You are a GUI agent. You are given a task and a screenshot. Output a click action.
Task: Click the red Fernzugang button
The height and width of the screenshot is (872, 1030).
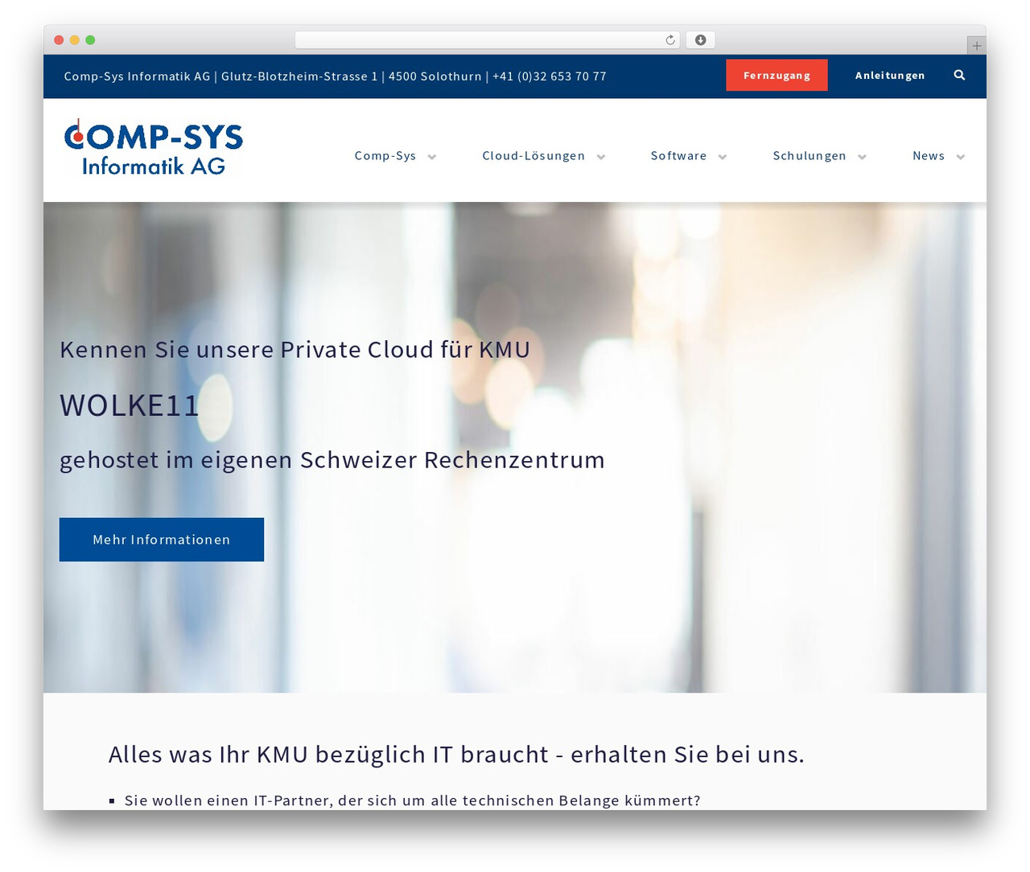click(777, 75)
